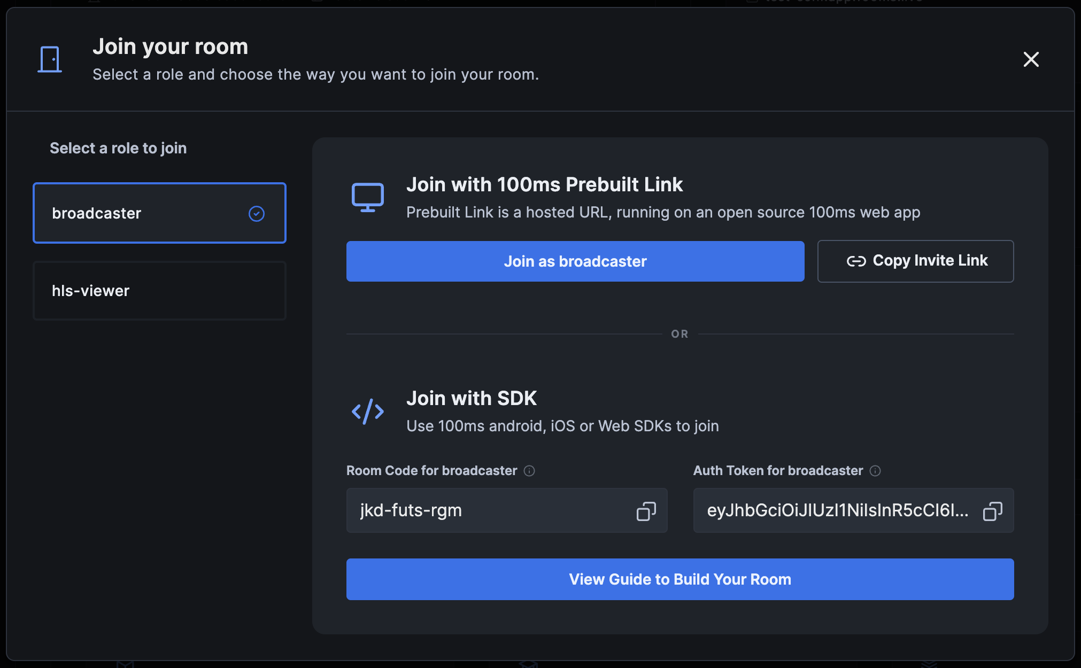Click 'Auth Token for broadcaster' label
Image resolution: width=1081 pixels, height=668 pixels.
[778, 471]
